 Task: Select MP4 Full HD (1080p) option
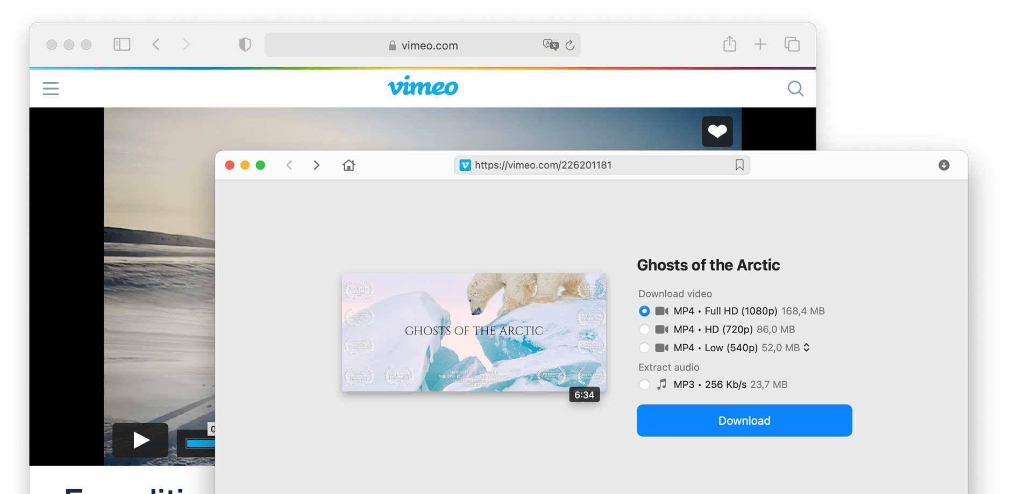644,311
